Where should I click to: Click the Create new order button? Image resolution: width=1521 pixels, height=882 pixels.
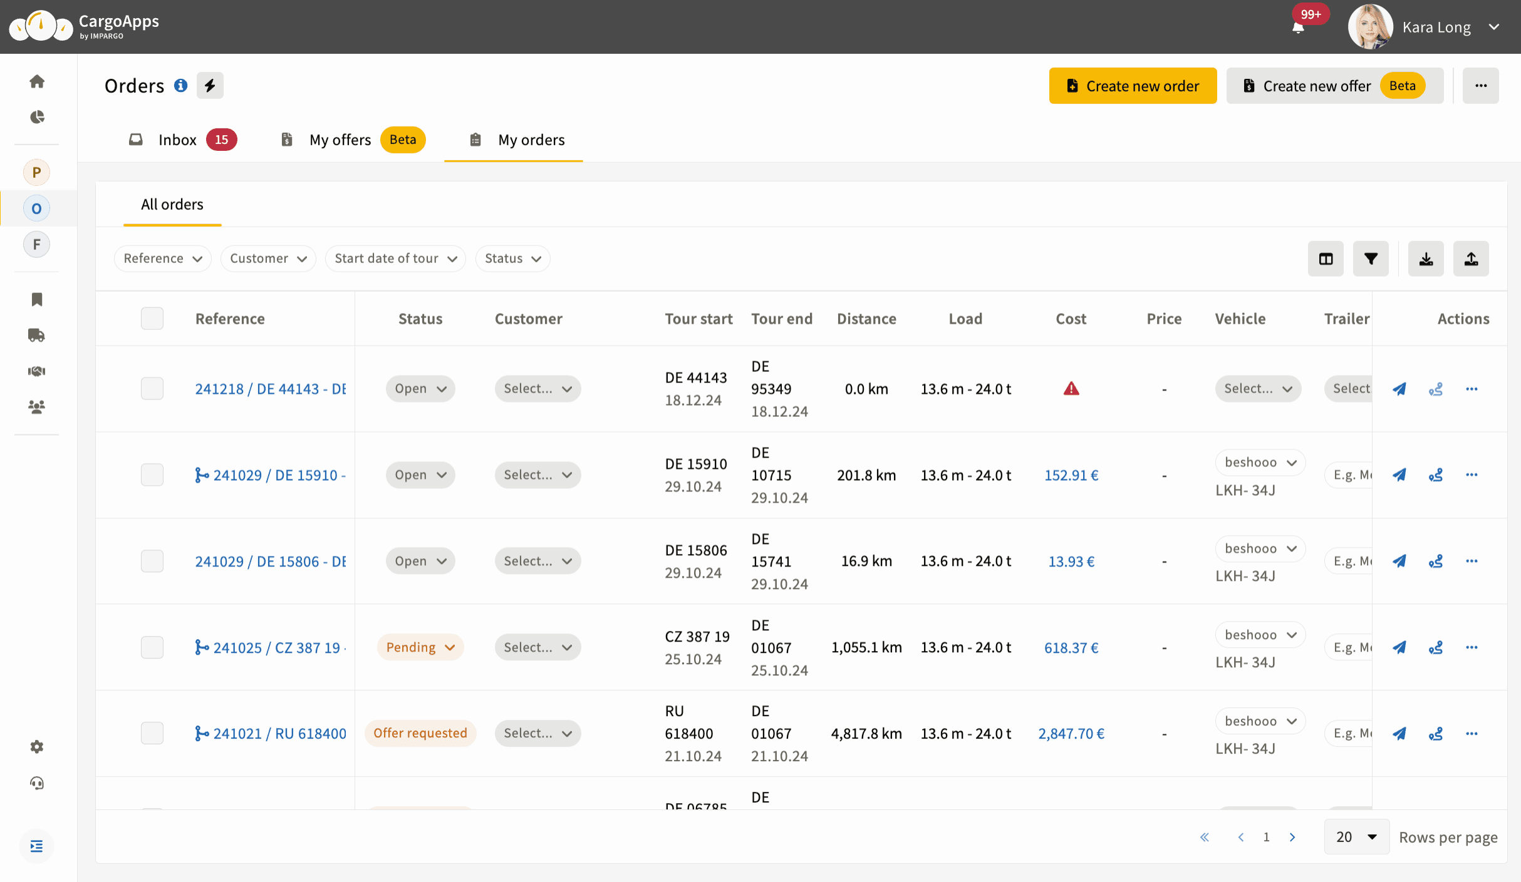[1133, 86]
